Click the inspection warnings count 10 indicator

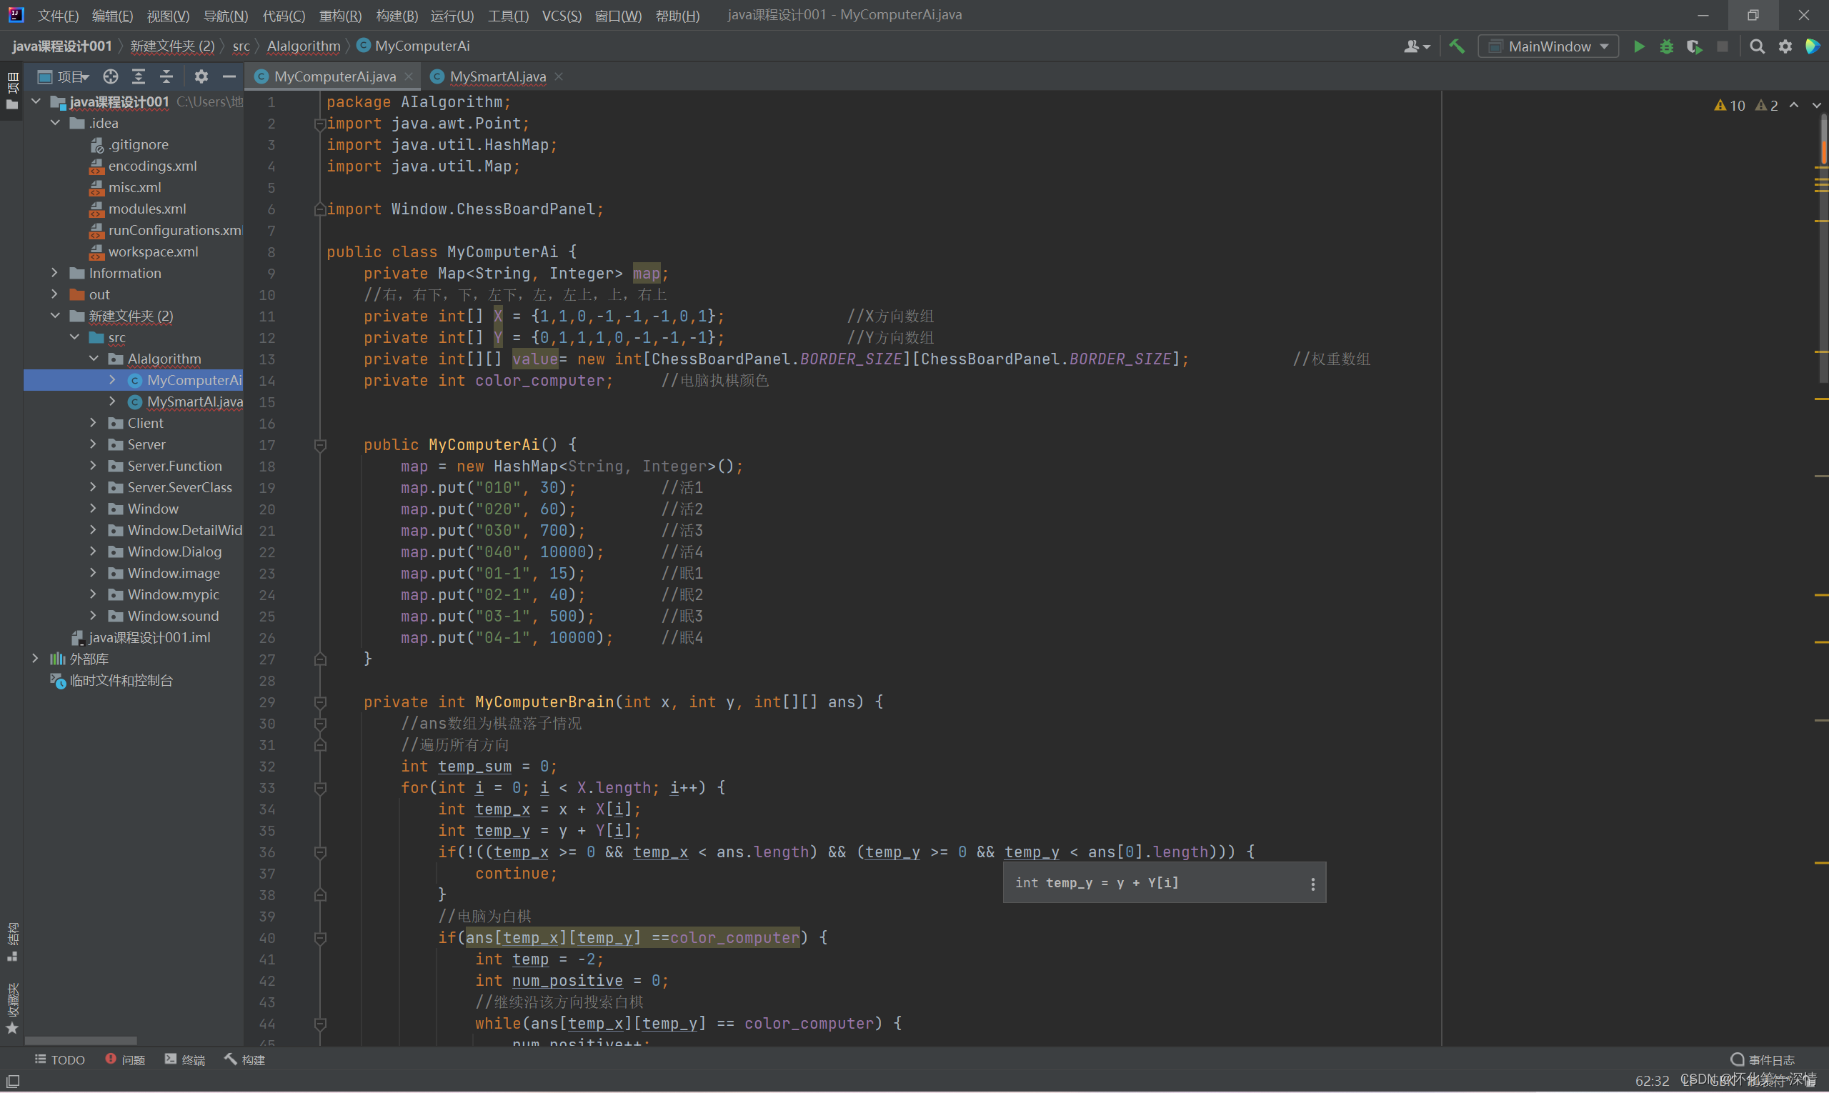1729,105
